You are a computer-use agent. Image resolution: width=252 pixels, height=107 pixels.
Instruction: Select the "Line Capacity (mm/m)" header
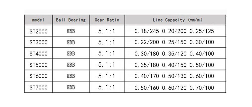[175, 20]
